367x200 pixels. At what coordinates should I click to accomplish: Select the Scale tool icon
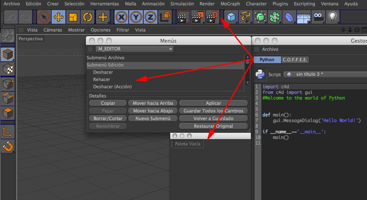(x=73, y=17)
